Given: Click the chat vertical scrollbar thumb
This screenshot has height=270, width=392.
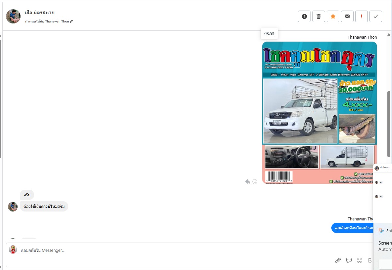Looking at the screenshot, I should tap(389, 124).
